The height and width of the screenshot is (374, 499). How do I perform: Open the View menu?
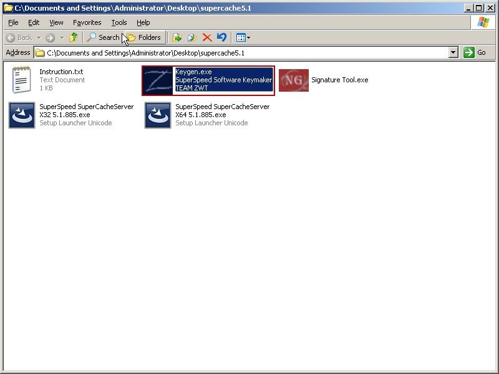[56, 22]
